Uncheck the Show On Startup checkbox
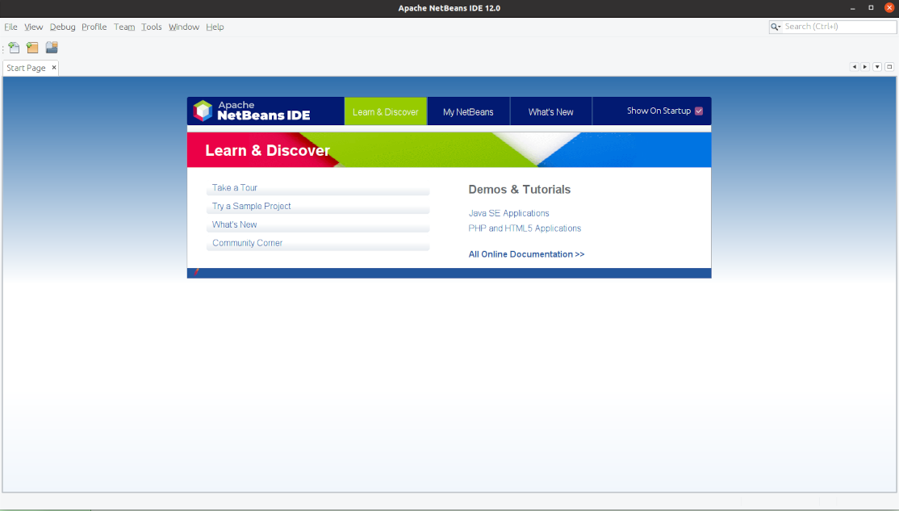Screen dimensions: 899x511 pyautogui.click(x=699, y=111)
